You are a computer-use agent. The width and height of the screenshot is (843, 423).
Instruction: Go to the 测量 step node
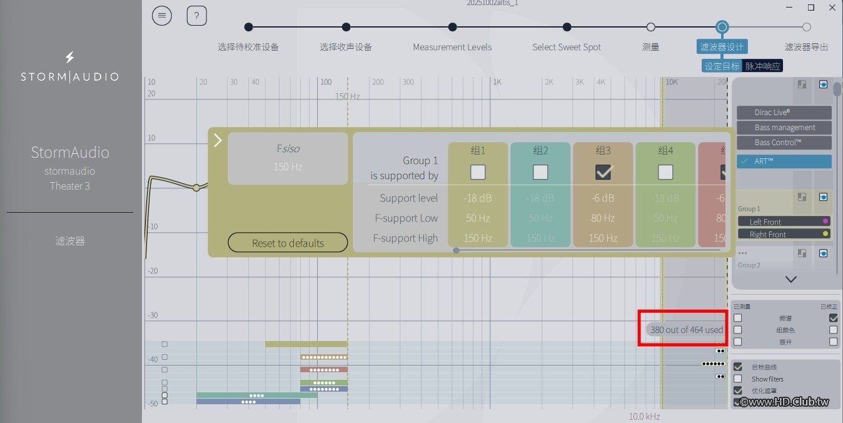[650, 27]
